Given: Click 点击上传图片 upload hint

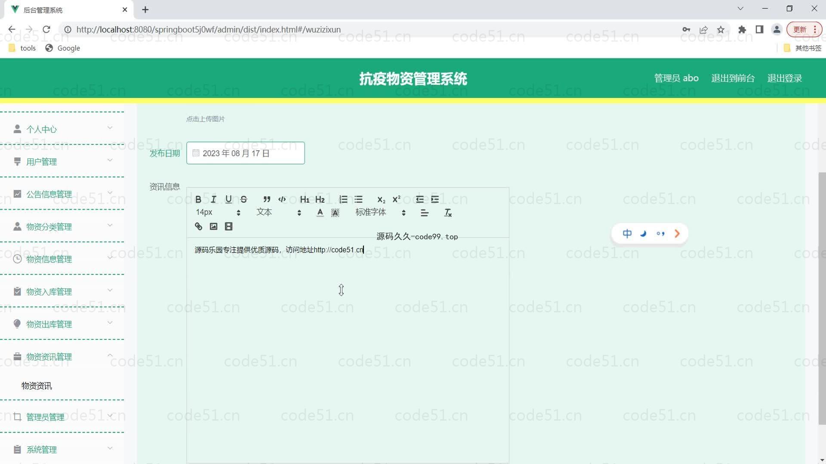Looking at the screenshot, I should [206, 119].
